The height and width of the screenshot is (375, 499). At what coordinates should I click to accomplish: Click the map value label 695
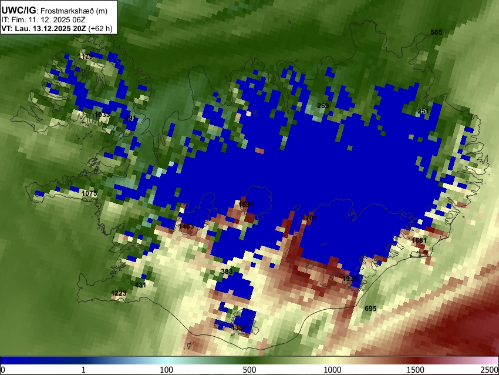(x=370, y=309)
